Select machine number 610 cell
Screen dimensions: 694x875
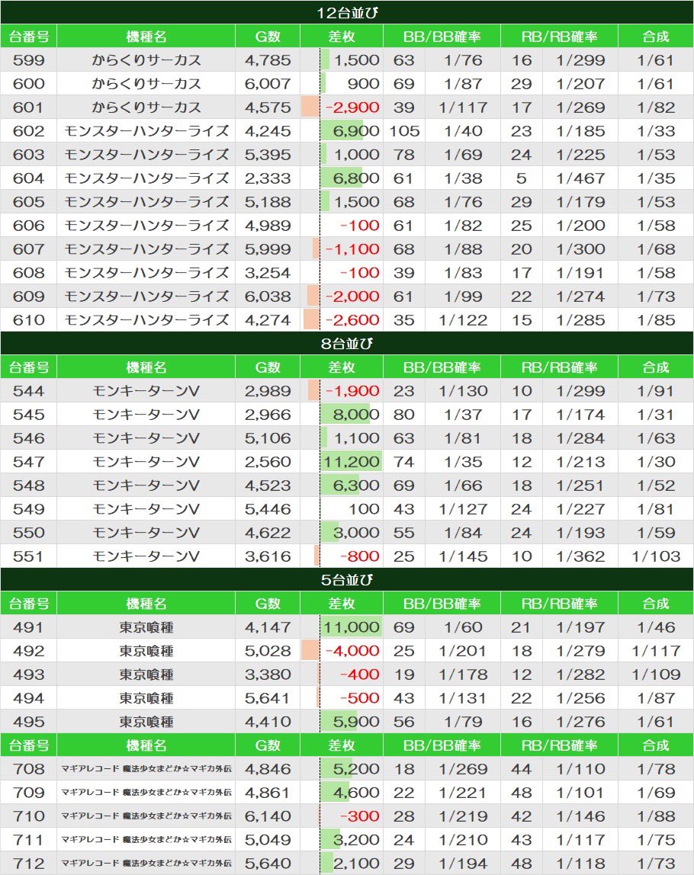28,320
